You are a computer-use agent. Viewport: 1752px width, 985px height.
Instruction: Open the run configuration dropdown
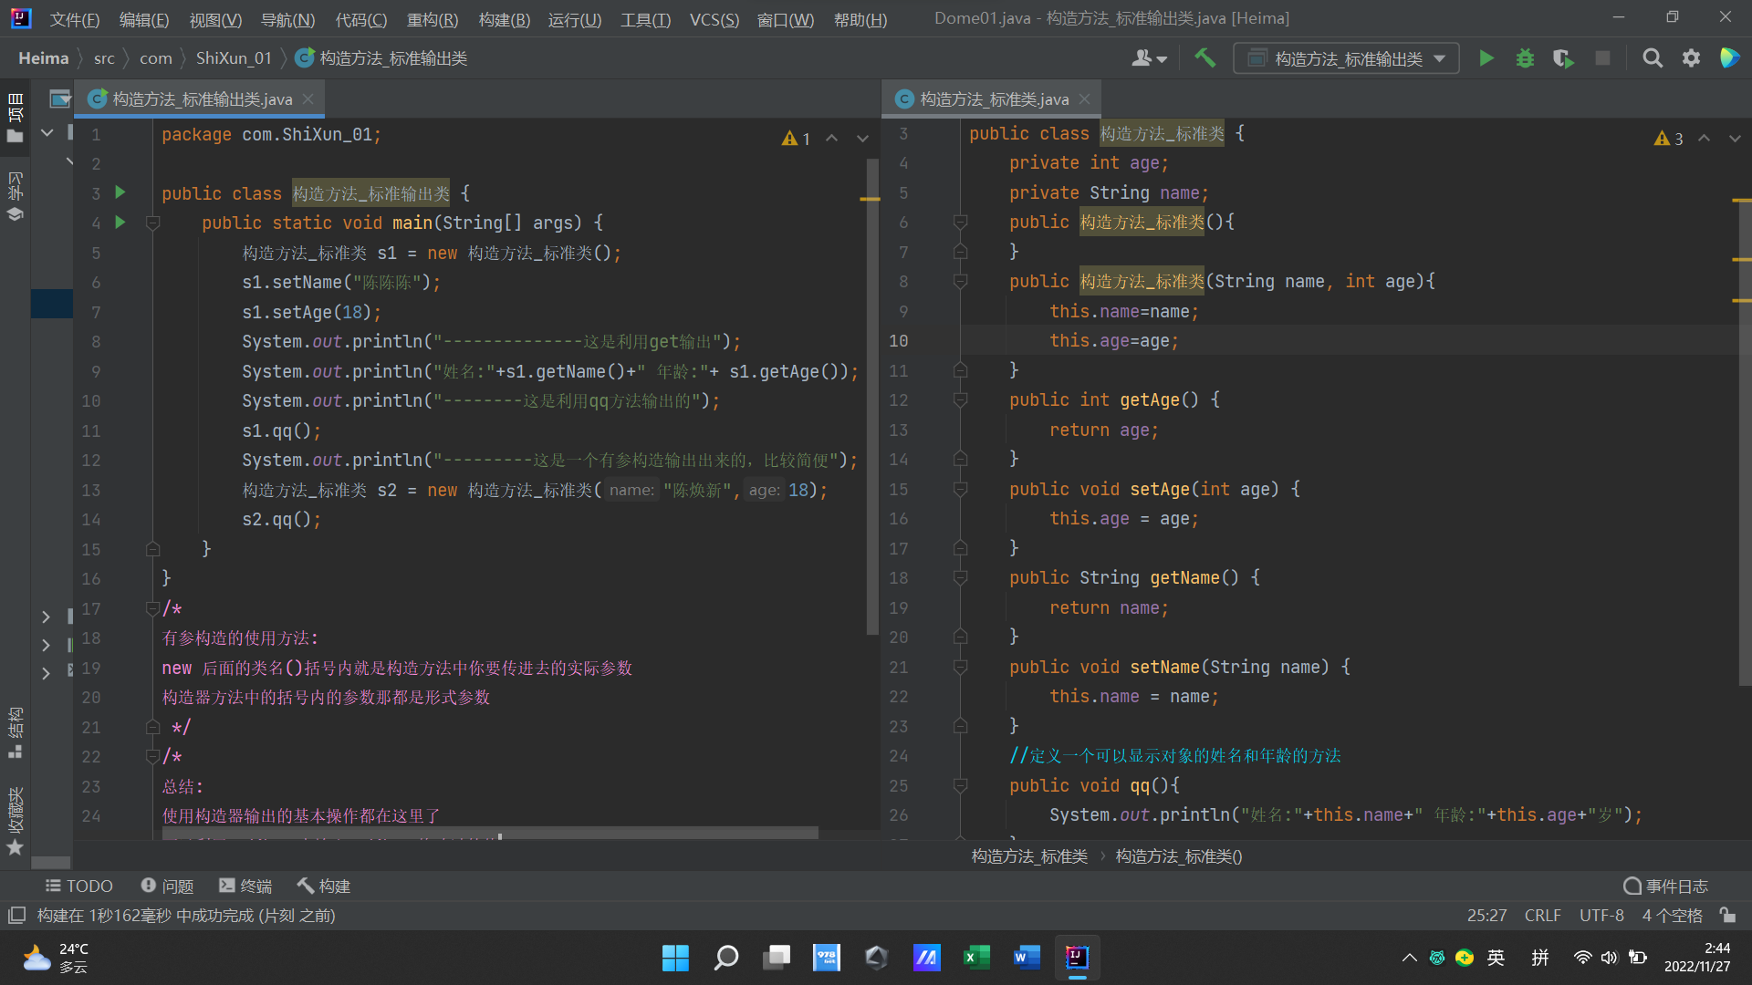[1346, 58]
